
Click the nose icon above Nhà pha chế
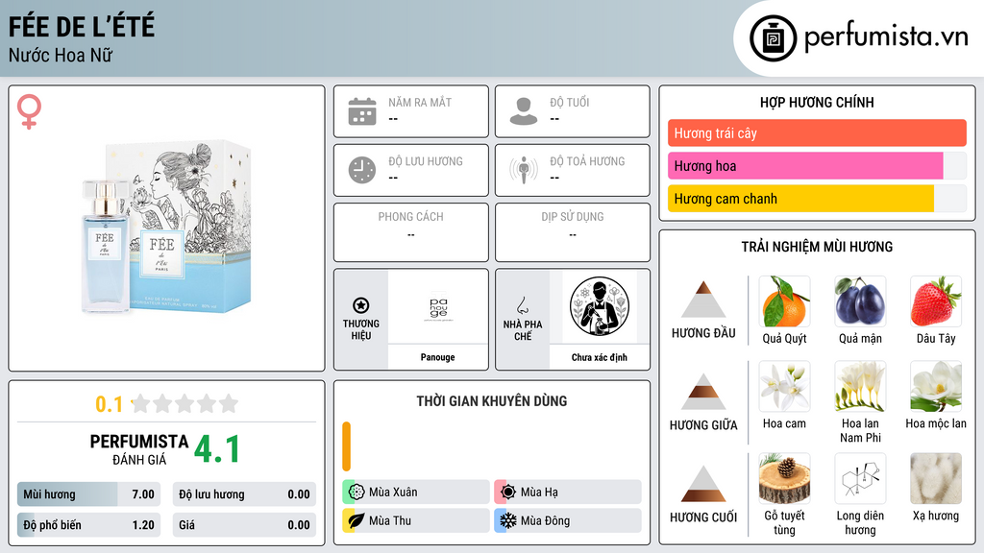(522, 305)
